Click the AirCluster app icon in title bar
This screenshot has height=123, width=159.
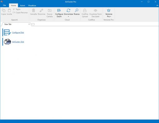2,1
